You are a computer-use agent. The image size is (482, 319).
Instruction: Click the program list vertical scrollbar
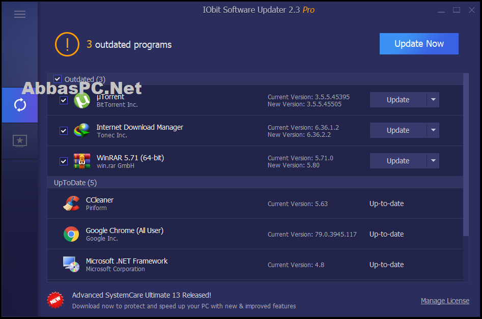(466, 155)
